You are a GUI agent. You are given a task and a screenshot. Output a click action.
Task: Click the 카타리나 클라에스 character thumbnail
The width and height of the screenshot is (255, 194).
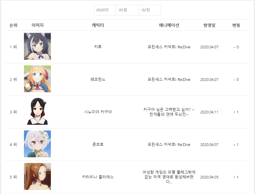click(37, 176)
